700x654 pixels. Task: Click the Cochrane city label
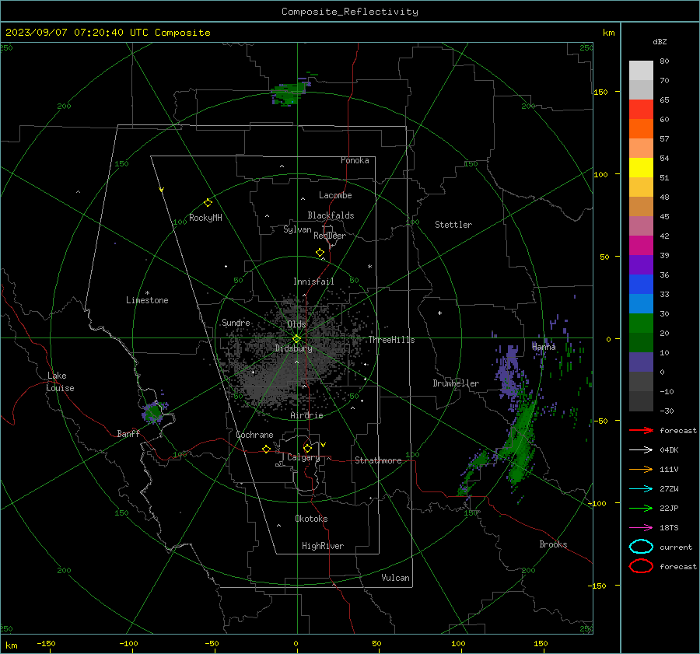254,435
